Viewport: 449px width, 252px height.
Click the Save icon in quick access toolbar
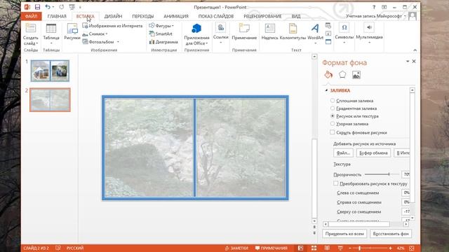pos(37,7)
